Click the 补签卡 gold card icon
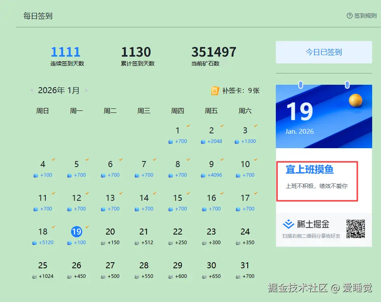This screenshot has width=381, height=302. pos(215,91)
